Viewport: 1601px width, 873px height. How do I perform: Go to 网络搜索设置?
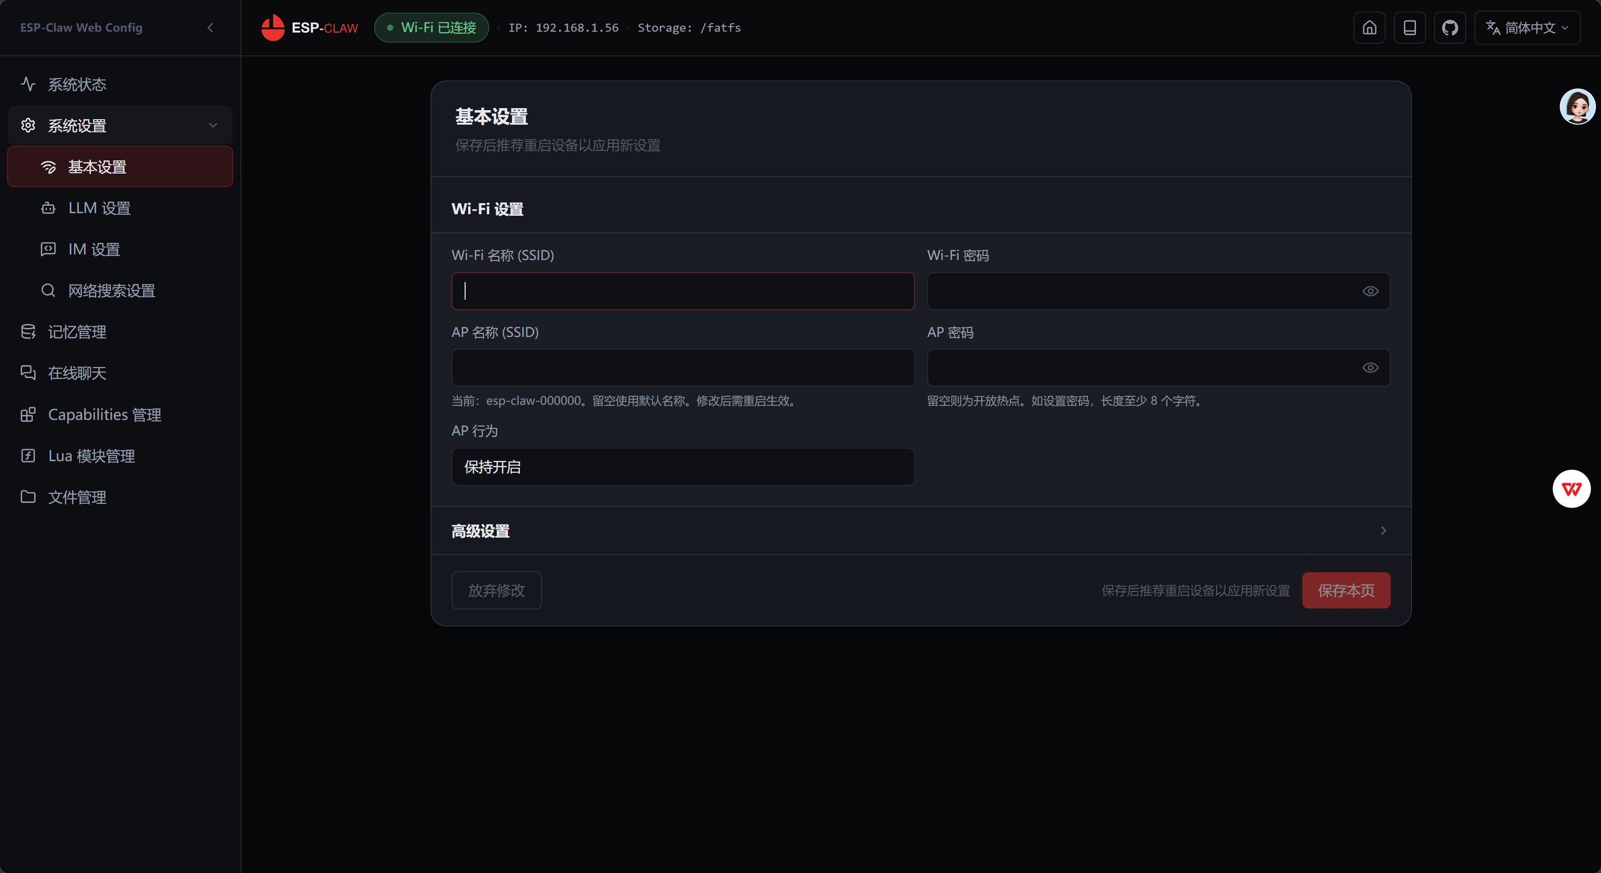(120, 290)
